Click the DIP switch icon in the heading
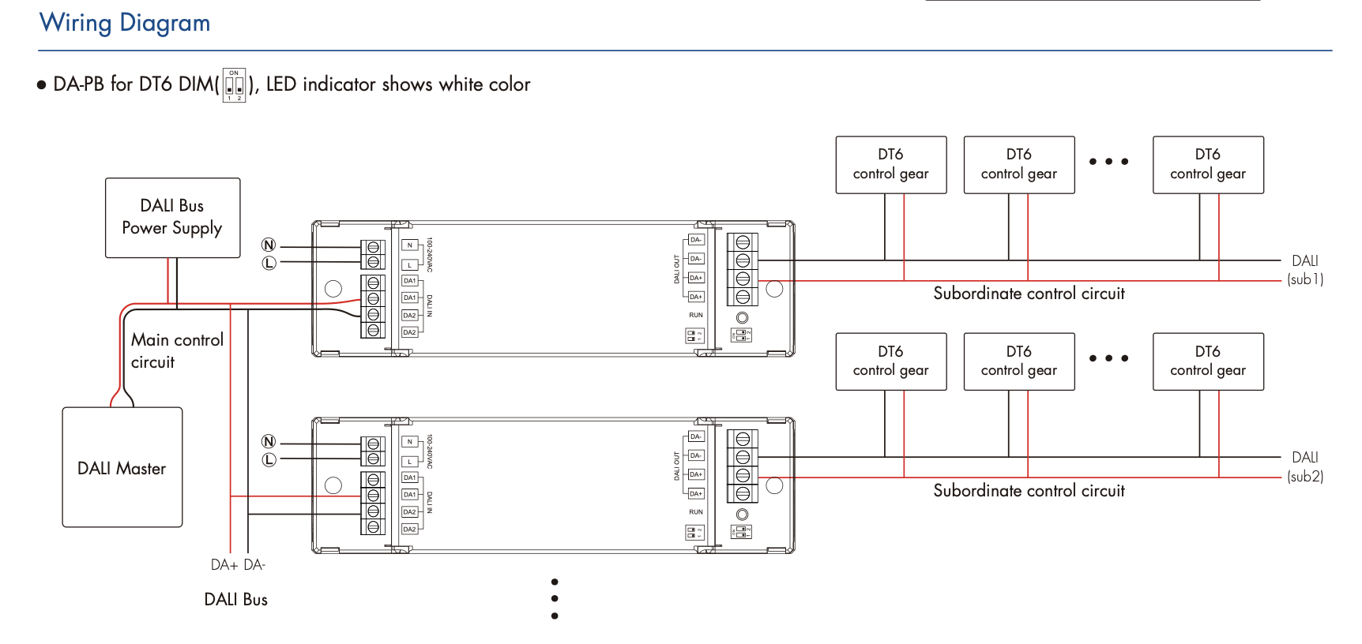 pyautogui.click(x=234, y=84)
